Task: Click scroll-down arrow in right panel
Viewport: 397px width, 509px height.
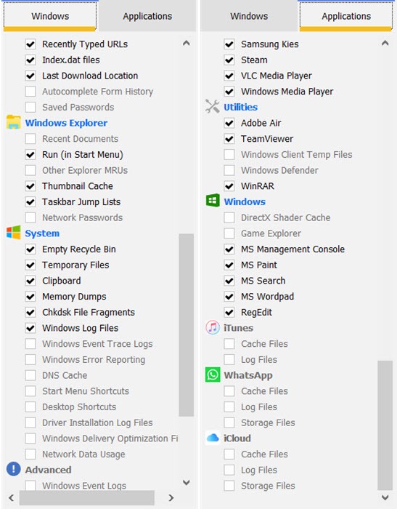Action: click(x=385, y=497)
